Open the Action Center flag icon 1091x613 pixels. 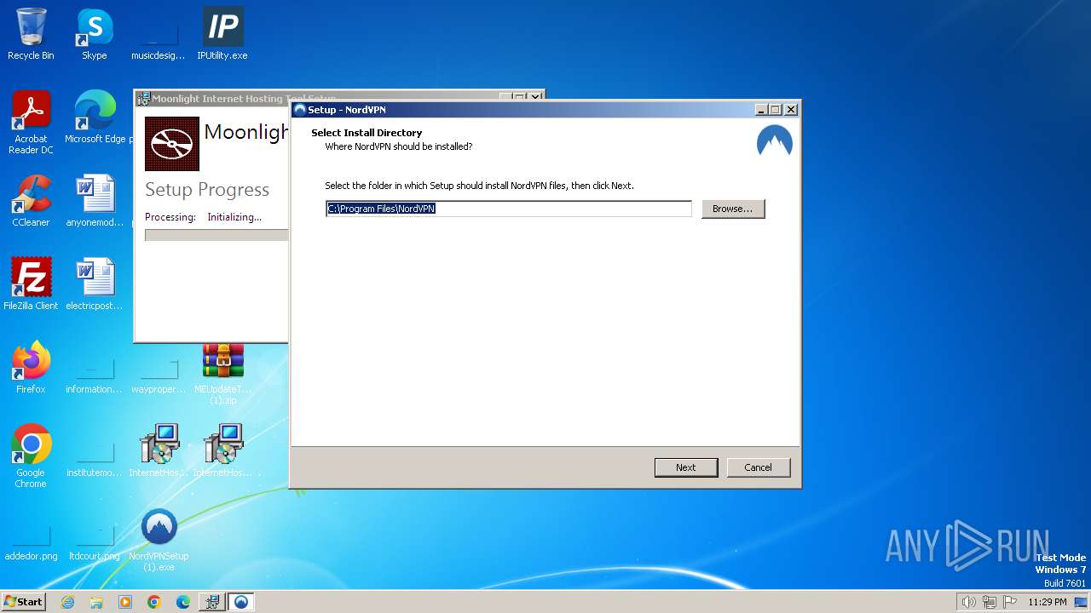coord(1010,602)
